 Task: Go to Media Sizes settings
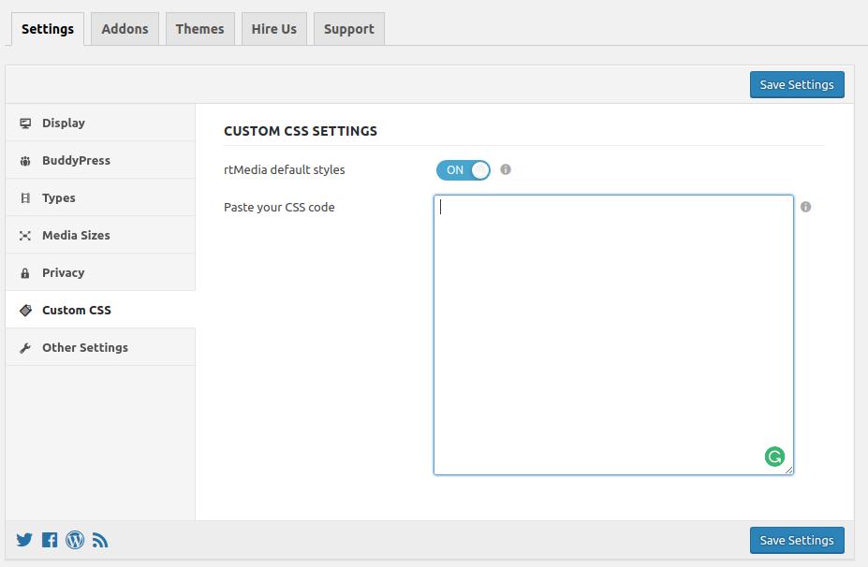(76, 235)
